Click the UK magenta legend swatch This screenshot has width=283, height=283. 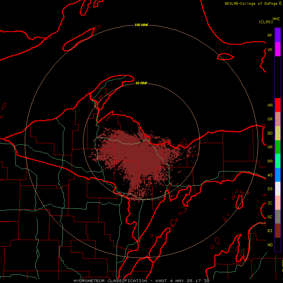click(278, 49)
